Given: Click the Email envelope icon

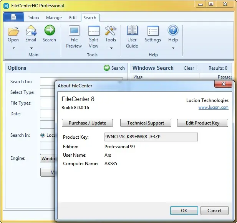Looking at the screenshot, I should coord(31,30).
